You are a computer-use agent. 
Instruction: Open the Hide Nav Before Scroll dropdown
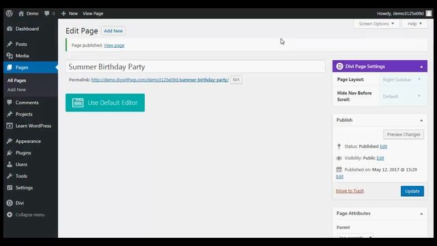pyautogui.click(x=402, y=96)
